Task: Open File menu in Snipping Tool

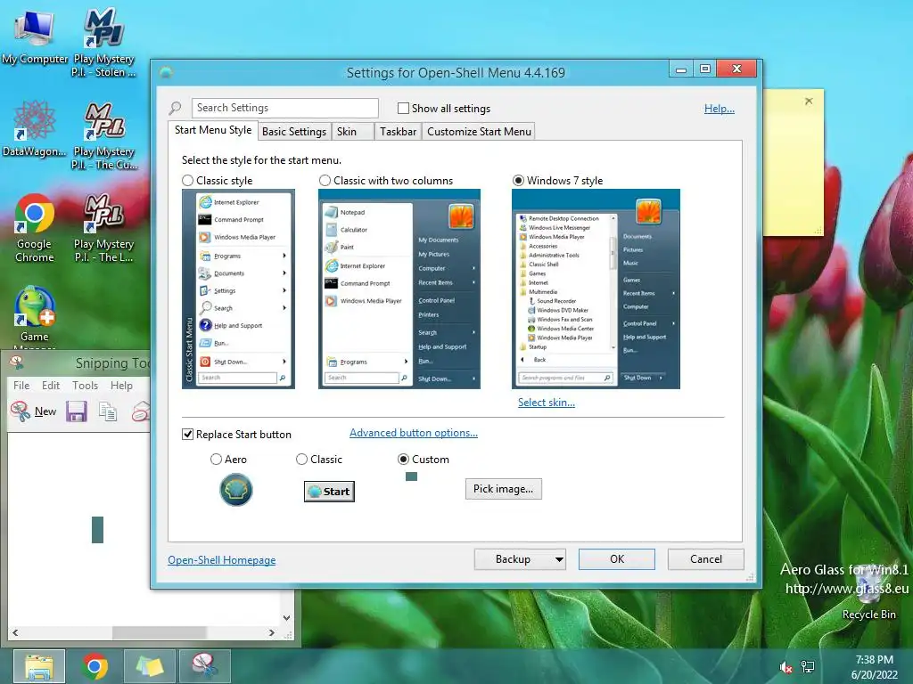Action: coord(21,386)
